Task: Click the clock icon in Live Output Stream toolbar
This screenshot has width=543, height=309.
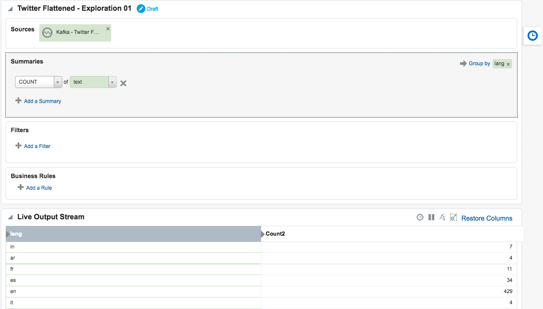Action: tap(420, 218)
